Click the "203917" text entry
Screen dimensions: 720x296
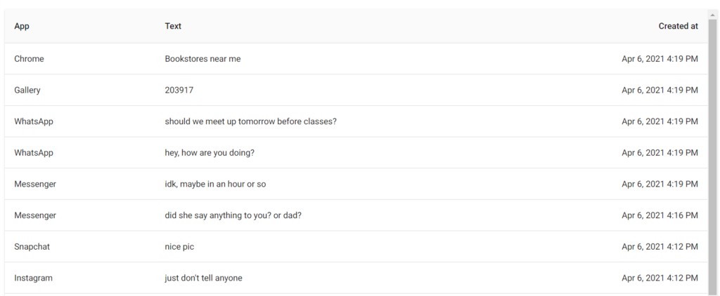(179, 90)
